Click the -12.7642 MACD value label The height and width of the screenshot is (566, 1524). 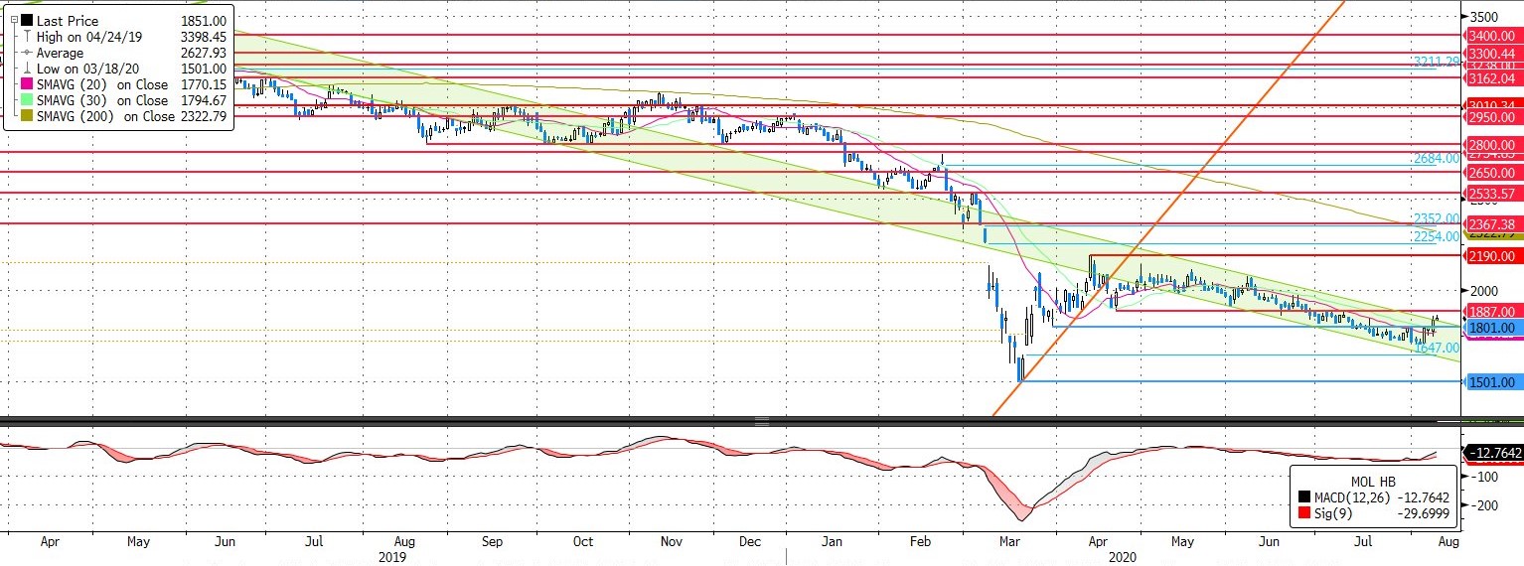[1494, 454]
